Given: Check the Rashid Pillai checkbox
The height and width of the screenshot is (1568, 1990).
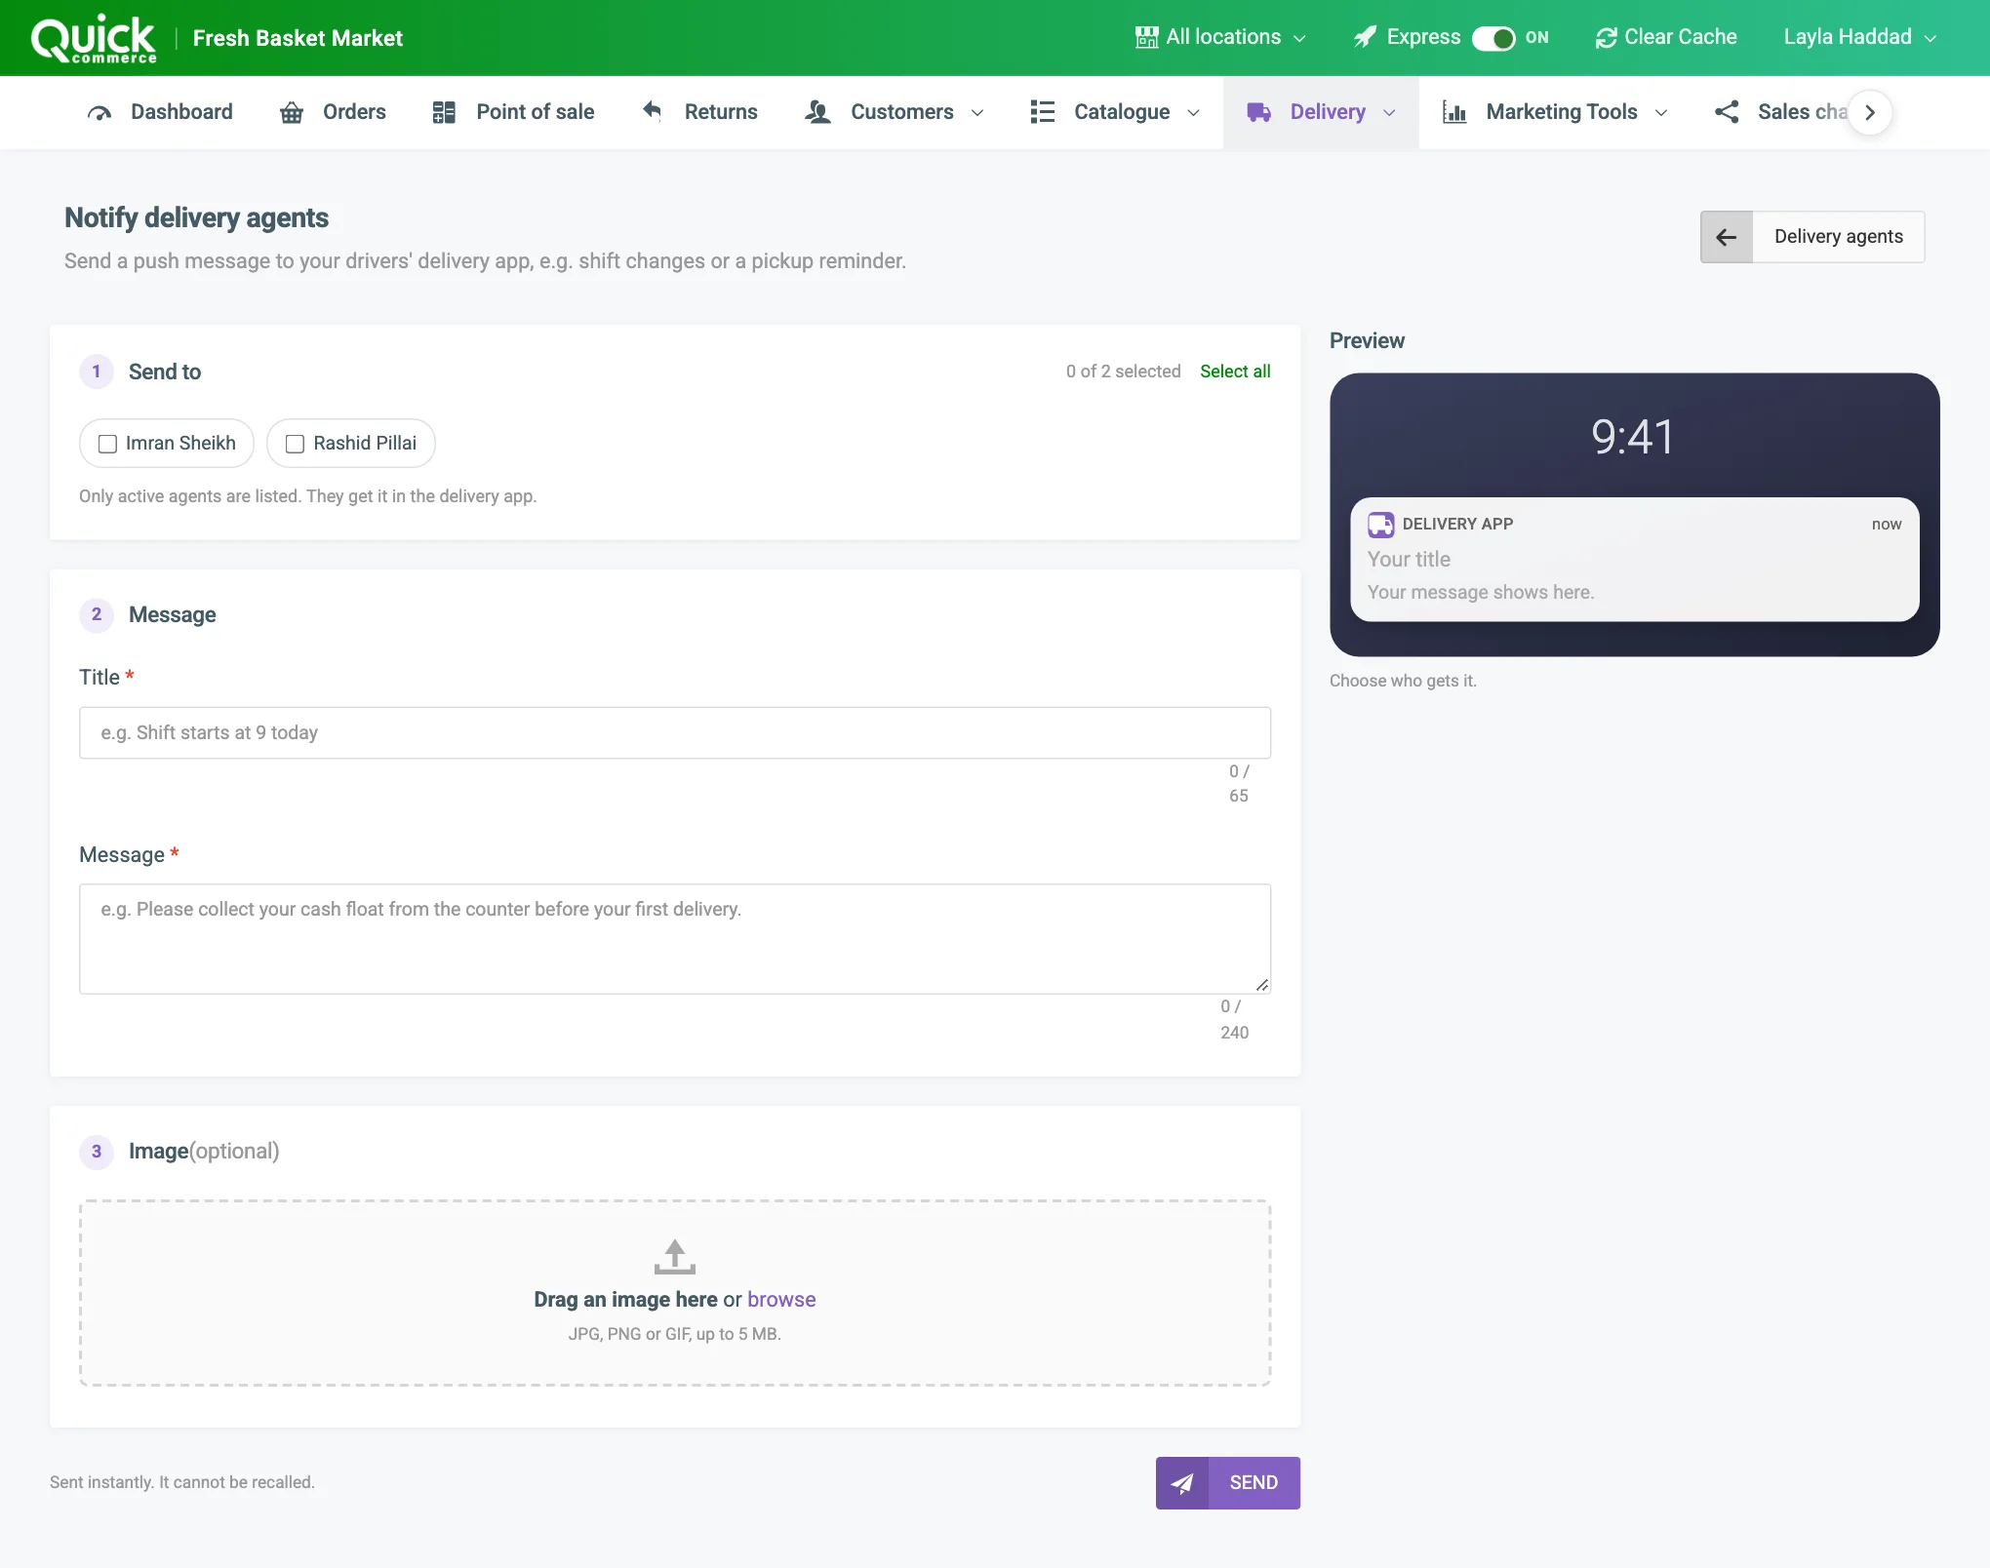Looking at the screenshot, I should [296, 444].
